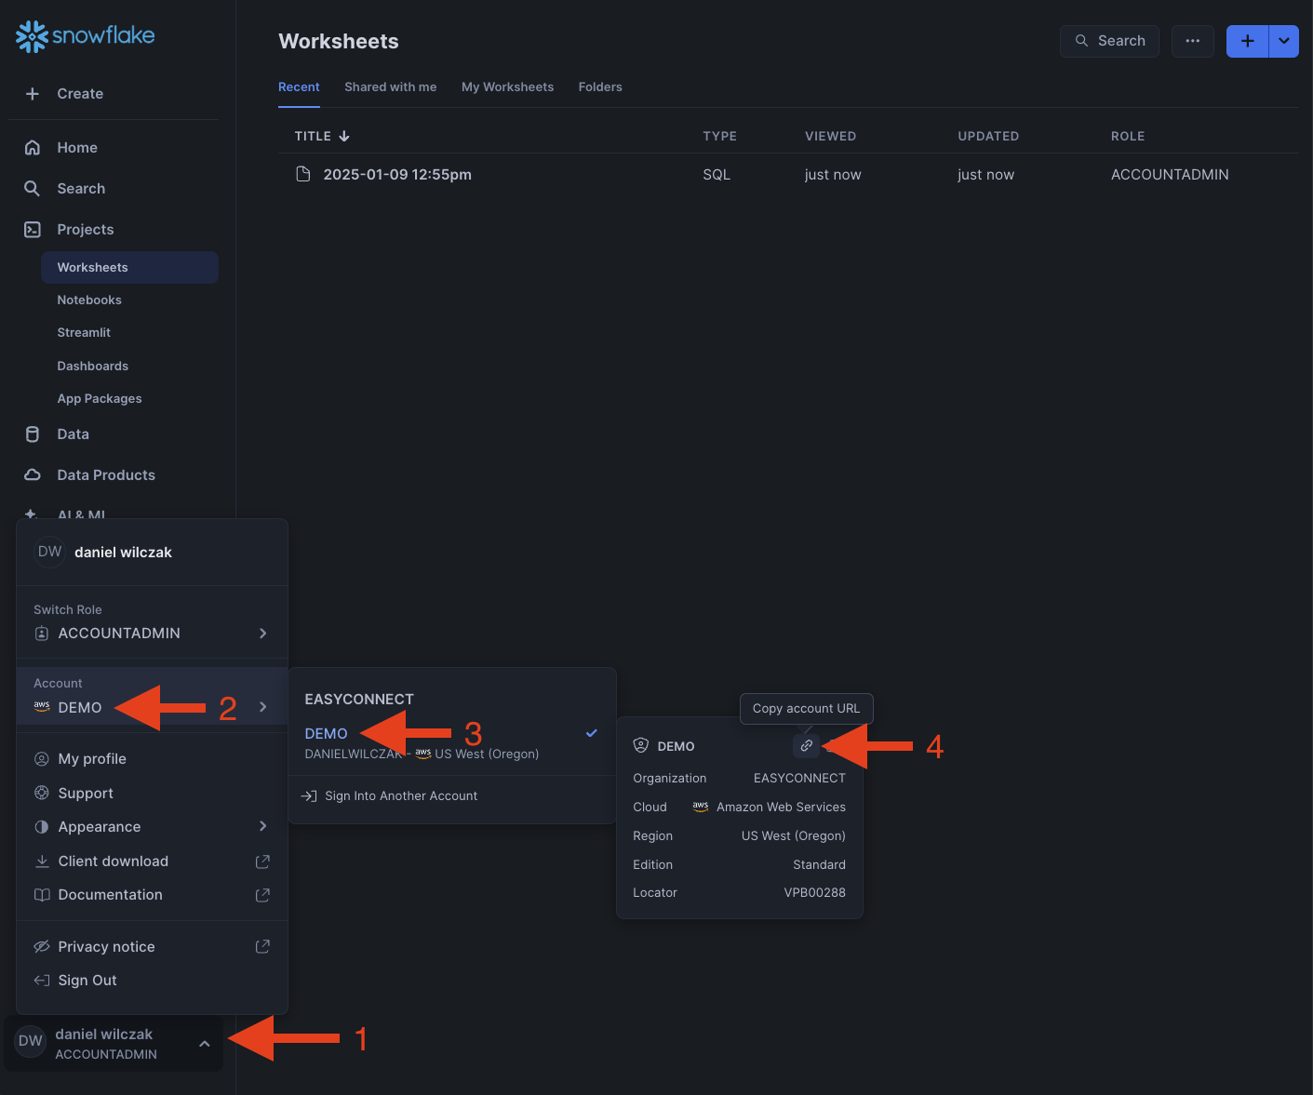The width and height of the screenshot is (1313, 1095).
Task: Click the Home icon in sidebar
Action: click(x=33, y=148)
